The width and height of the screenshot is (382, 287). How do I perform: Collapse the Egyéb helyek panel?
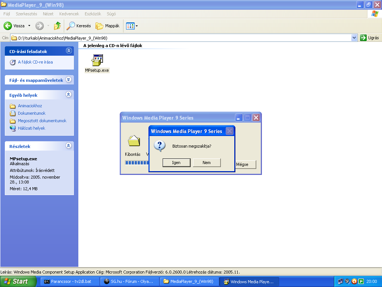tap(68, 95)
